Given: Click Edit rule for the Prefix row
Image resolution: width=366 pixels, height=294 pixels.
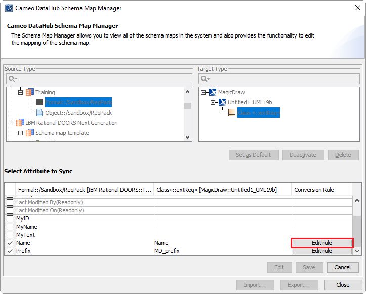Looking at the screenshot, I should [x=322, y=251].
